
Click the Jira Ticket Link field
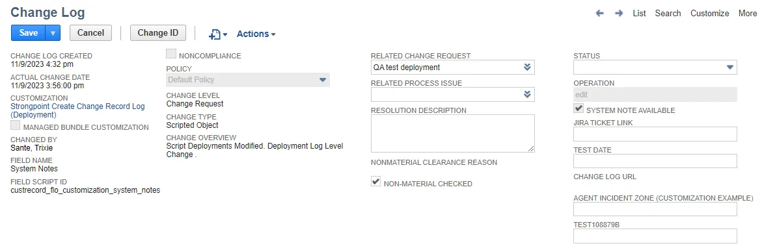click(x=655, y=134)
